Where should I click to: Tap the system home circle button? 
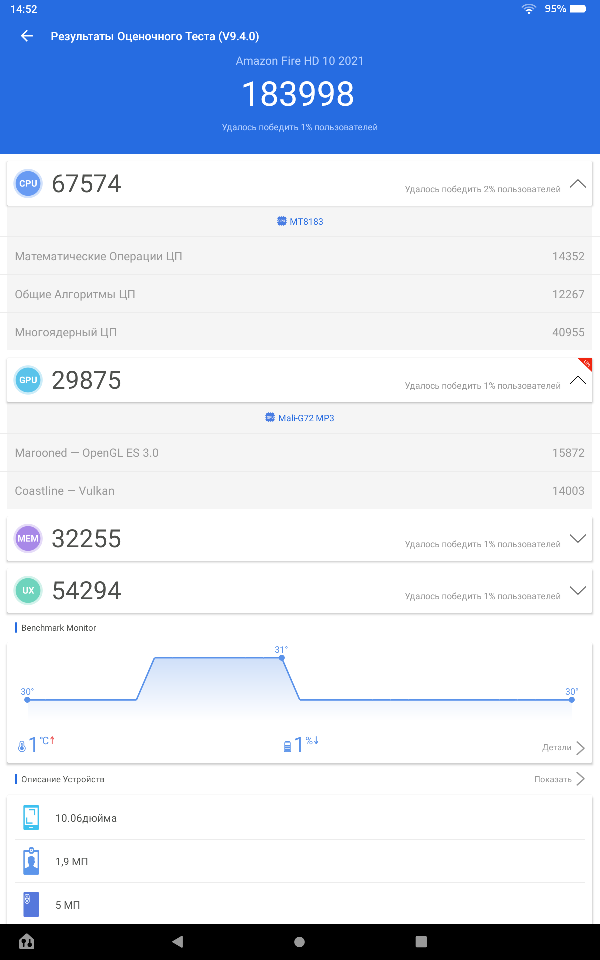click(300, 942)
